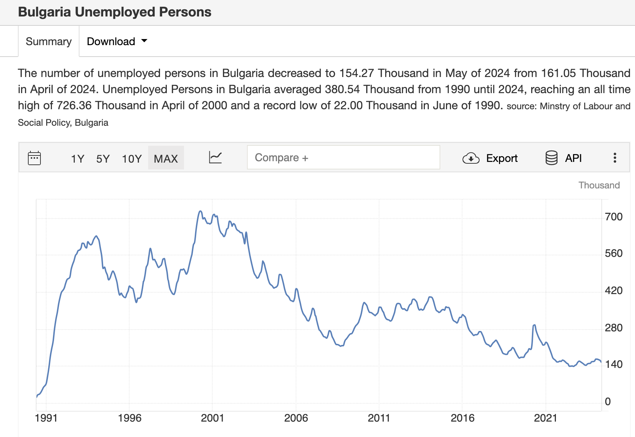The image size is (635, 437).
Task: Click the Download tab label
Action: (111, 42)
